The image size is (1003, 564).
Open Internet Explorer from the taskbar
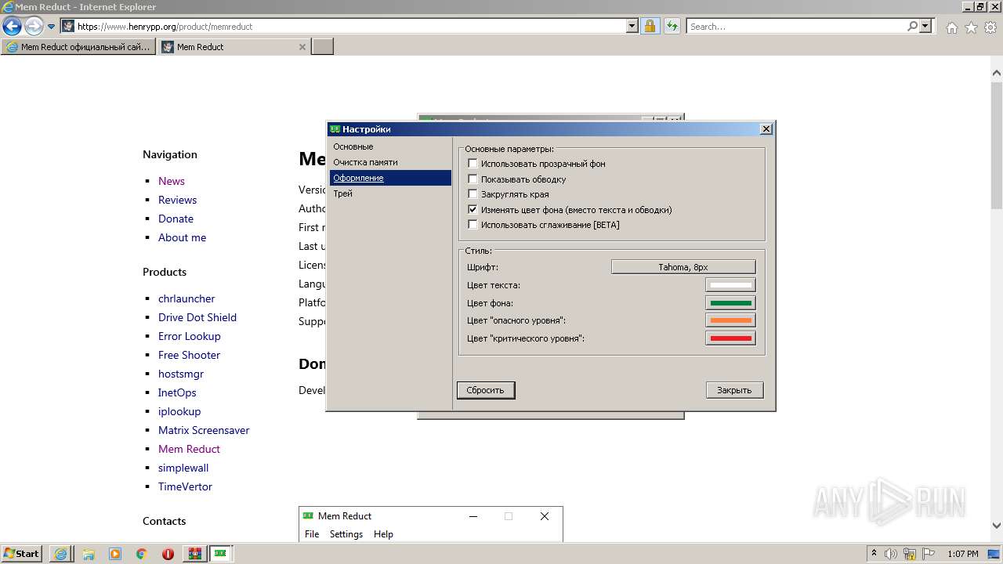point(60,554)
